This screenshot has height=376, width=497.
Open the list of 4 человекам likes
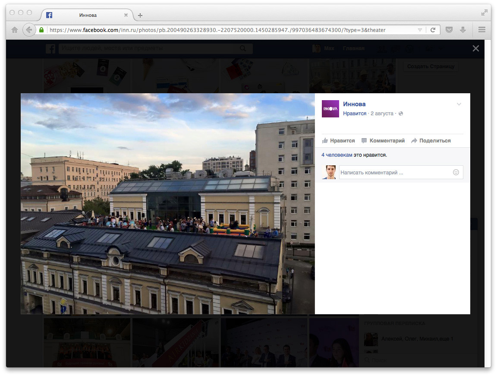click(x=337, y=155)
